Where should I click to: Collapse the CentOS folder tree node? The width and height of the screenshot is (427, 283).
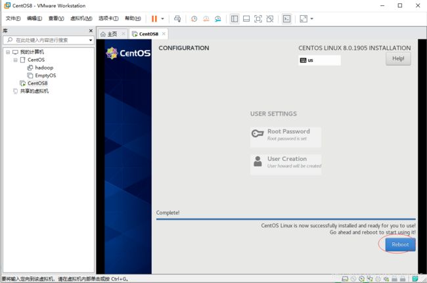click(16, 60)
